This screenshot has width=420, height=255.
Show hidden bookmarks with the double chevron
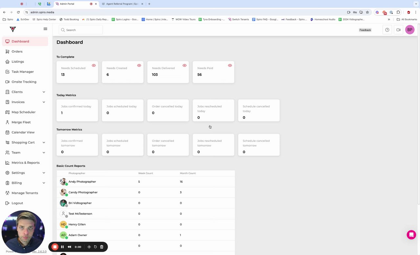coord(389,19)
